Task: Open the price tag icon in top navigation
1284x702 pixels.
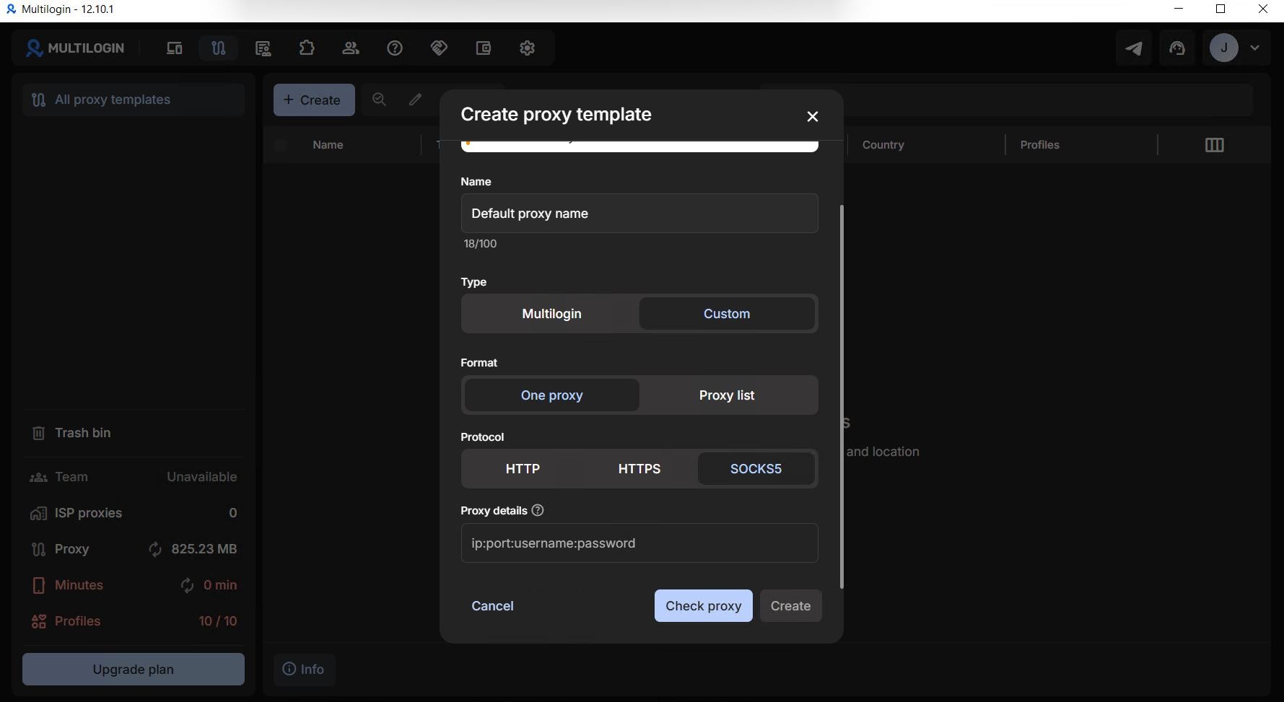Action: [439, 48]
